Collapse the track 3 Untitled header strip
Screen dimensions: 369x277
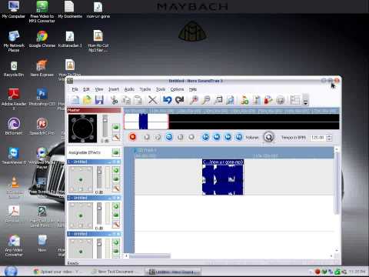pos(110,234)
